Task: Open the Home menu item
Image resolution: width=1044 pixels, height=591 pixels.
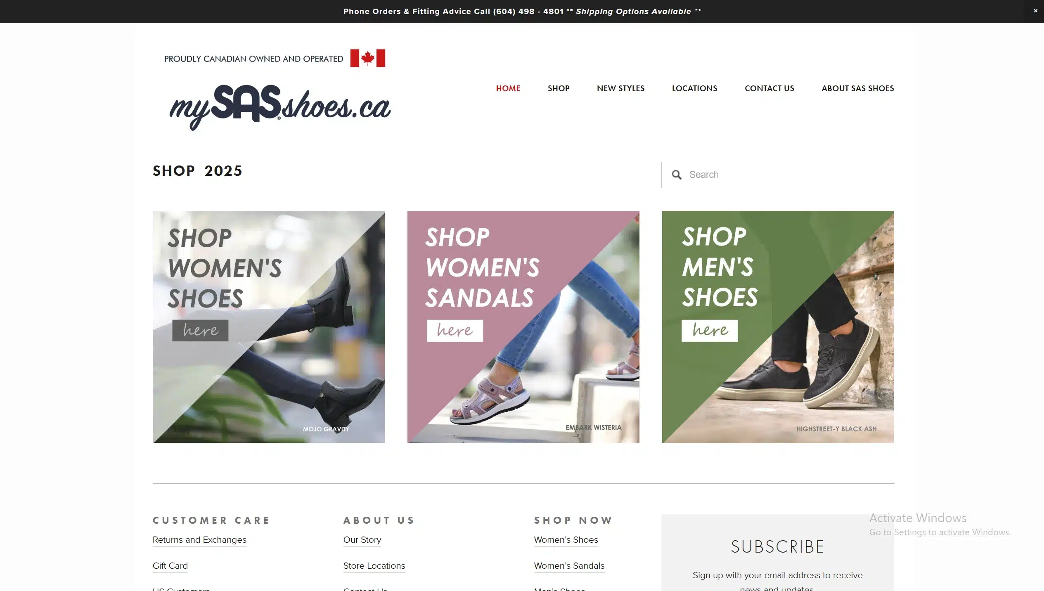Action: pyautogui.click(x=508, y=88)
